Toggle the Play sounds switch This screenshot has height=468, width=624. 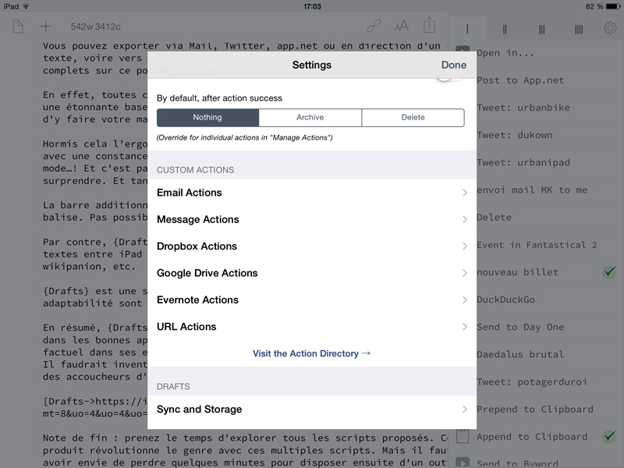(450, 77)
